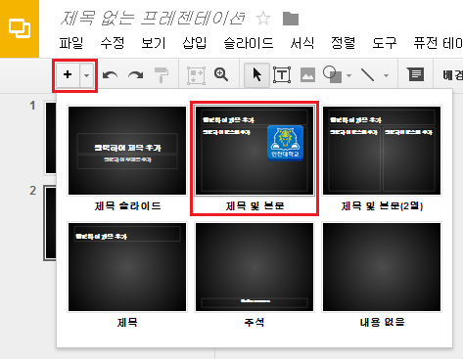Screen dimensions: 463x359
Task: Click the 주석 label text
Action: click(255, 323)
